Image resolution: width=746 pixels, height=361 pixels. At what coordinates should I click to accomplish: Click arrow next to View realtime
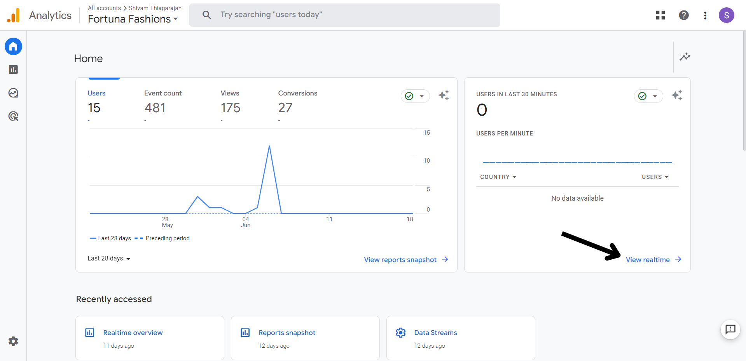click(678, 259)
